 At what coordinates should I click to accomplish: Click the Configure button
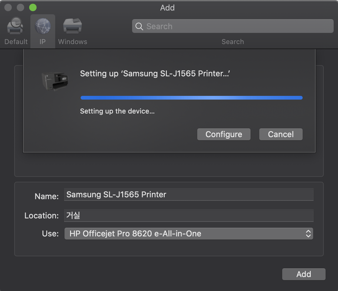(224, 134)
